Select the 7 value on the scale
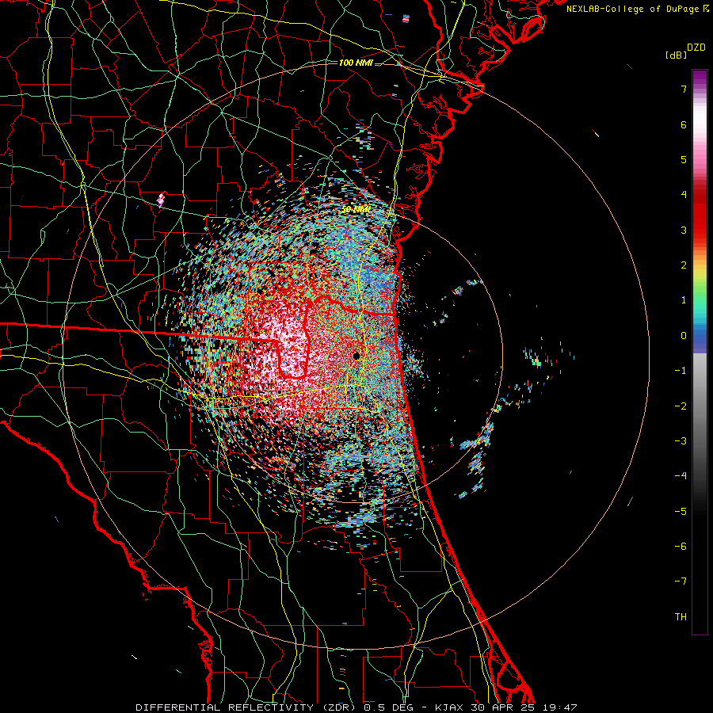Image resolution: width=713 pixels, height=713 pixels. [x=684, y=89]
